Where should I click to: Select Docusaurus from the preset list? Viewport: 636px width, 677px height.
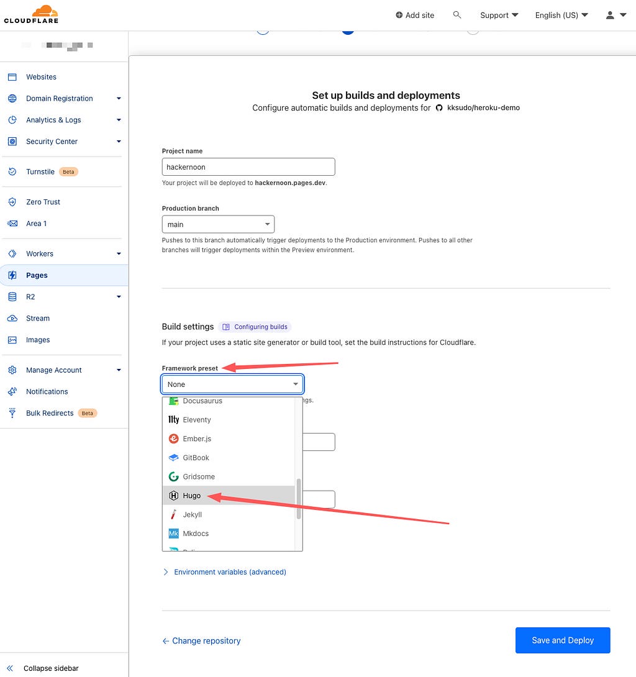(x=229, y=401)
